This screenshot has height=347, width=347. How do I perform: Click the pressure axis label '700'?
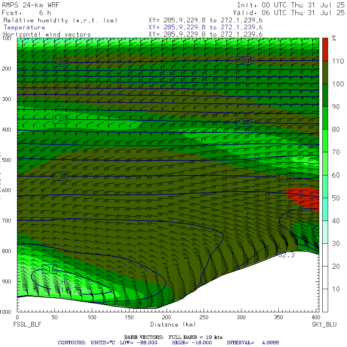tap(7, 221)
